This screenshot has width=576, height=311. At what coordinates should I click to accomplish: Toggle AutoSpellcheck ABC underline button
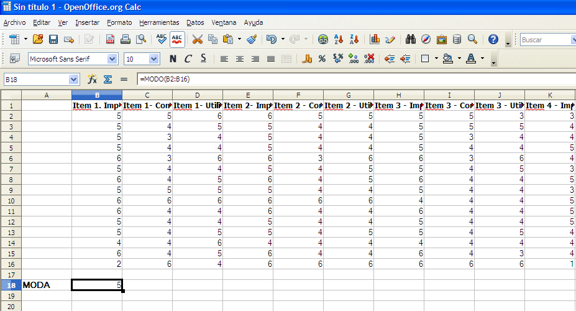177,39
